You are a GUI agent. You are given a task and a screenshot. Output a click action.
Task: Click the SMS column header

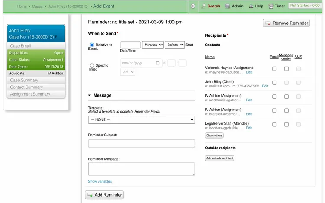(298, 57)
